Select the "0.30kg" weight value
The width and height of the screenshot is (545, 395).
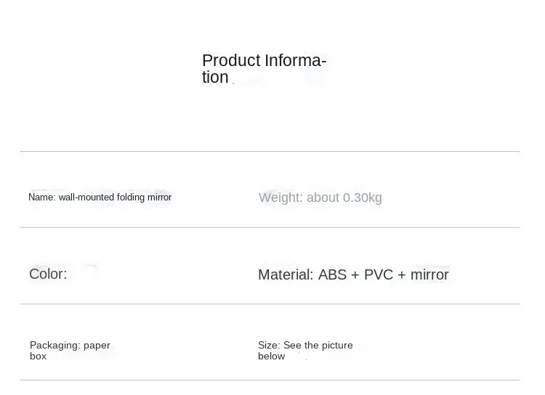(362, 197)
